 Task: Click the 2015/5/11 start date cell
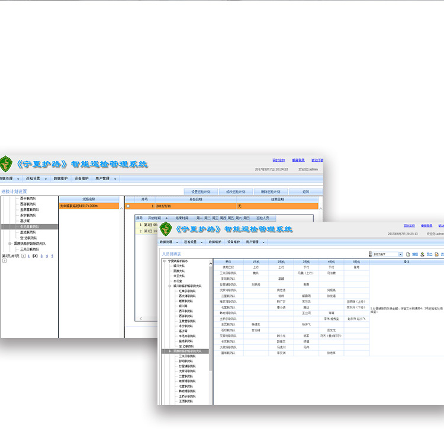click(x=196, y=206)
